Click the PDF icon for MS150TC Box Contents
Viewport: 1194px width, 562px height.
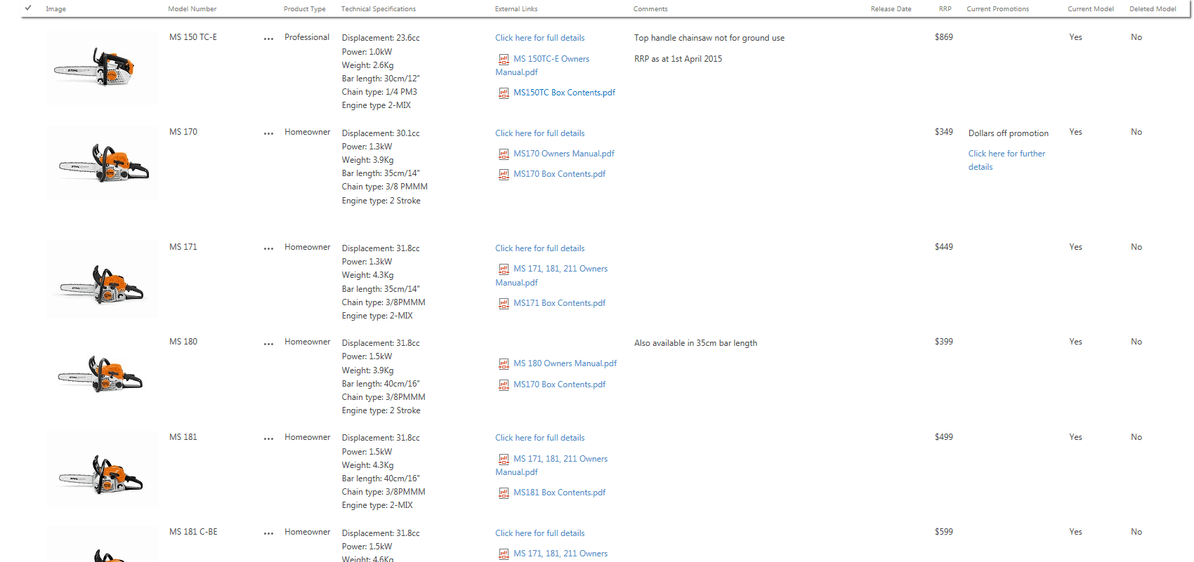pos(504,93)
